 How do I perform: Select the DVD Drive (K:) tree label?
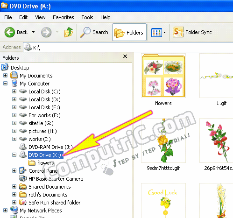point(46,155)
